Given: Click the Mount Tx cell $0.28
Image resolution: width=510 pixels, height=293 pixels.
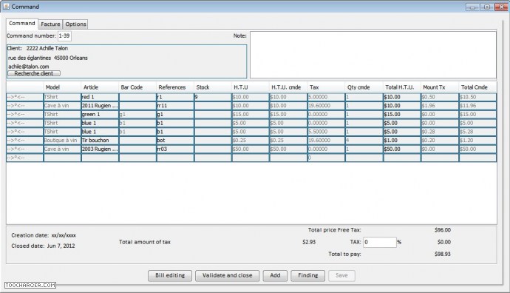Looking at the screenshot, I should pos(440,132).
